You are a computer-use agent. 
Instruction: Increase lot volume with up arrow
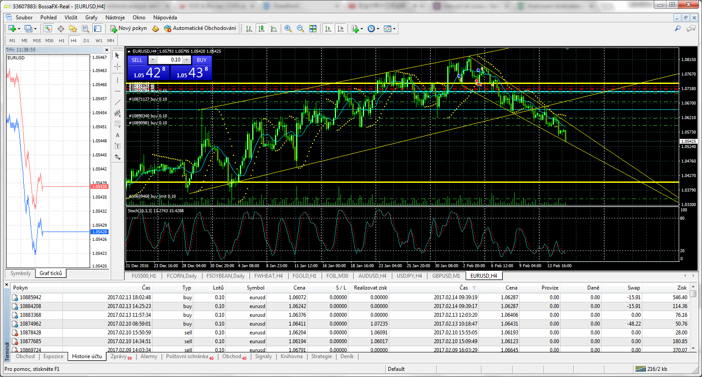coord(187,60)
